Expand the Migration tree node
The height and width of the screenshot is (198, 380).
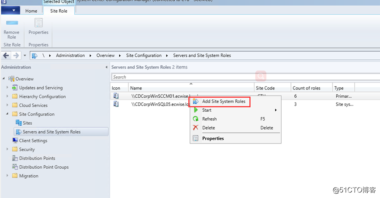[x=7, y=175]
